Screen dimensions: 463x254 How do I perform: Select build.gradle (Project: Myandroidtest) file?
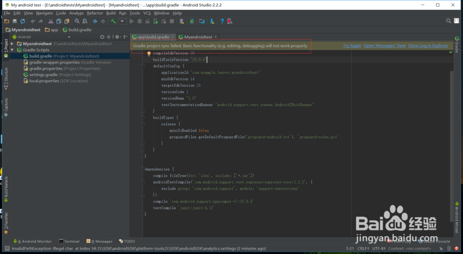[x=69, y=56]
